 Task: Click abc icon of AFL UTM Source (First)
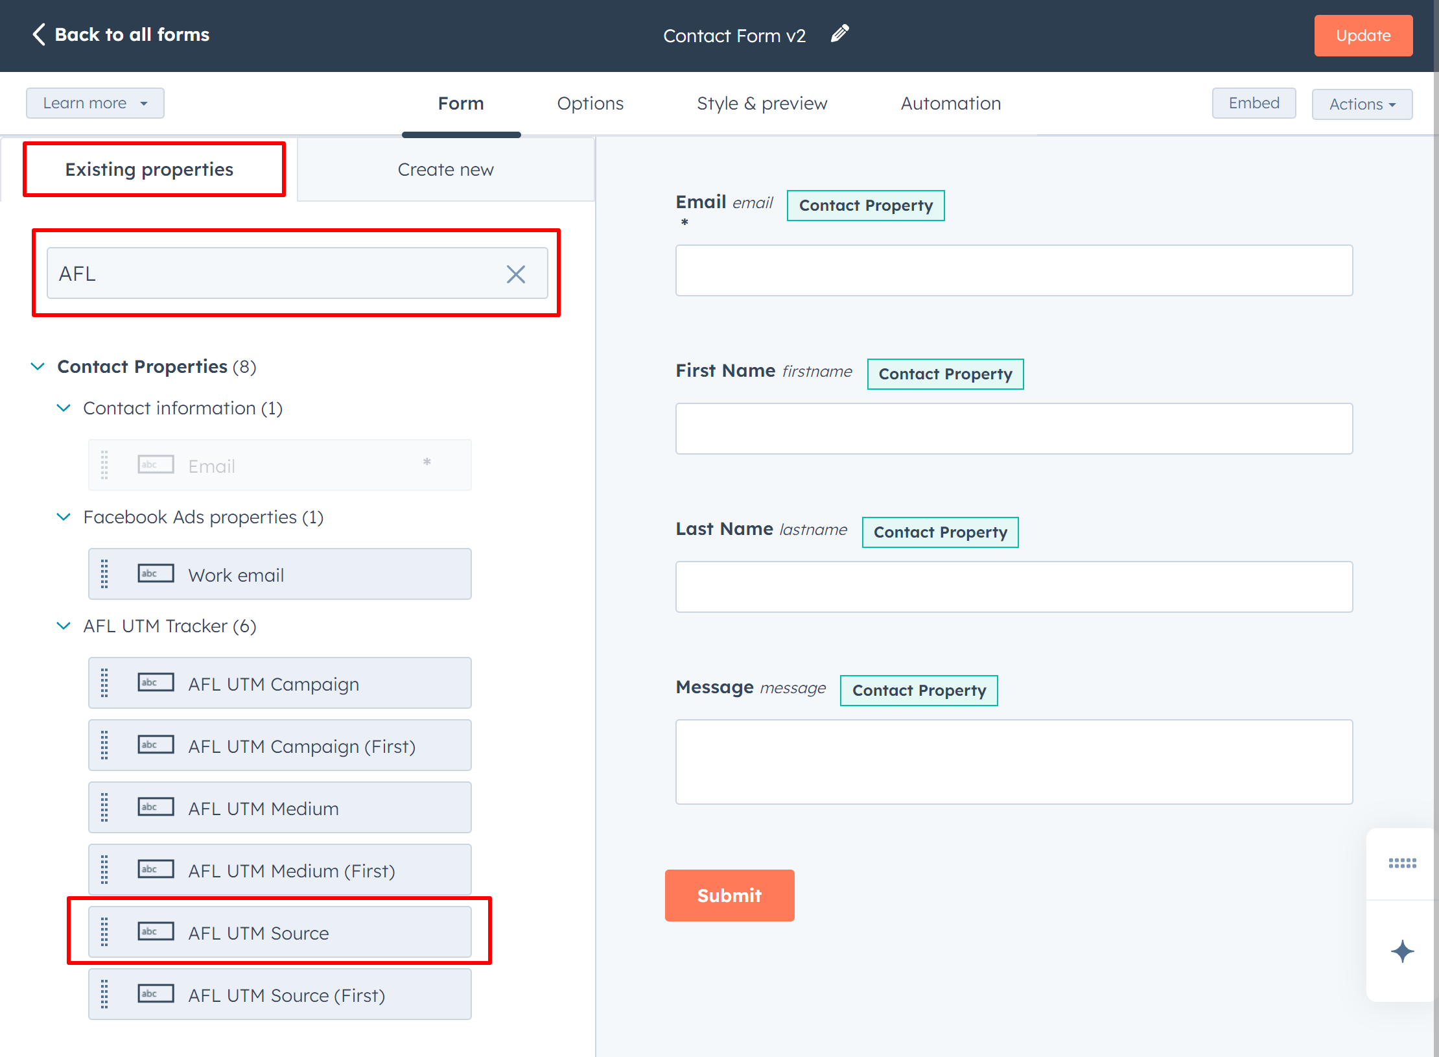pyautogui.click(x=156, y=994)
